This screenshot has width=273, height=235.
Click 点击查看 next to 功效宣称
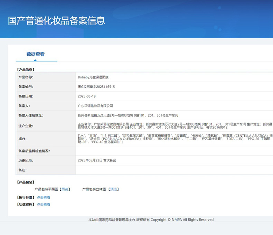click(44, 204)
